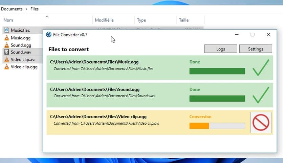This screenshot has height=163, width=283.
Task: Click the VLC cone icon for Sound.ogg
Action: [x=6, y=45]
